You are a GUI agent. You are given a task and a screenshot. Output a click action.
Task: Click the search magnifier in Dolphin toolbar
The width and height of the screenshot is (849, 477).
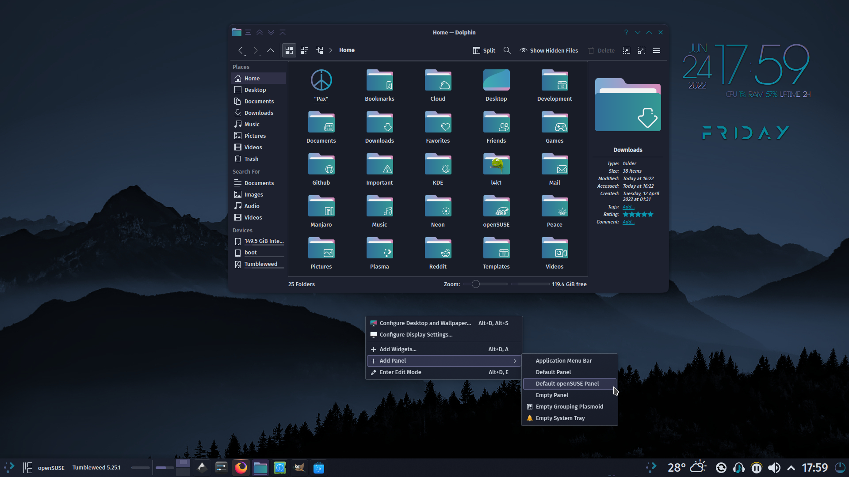tap(507, 50)
